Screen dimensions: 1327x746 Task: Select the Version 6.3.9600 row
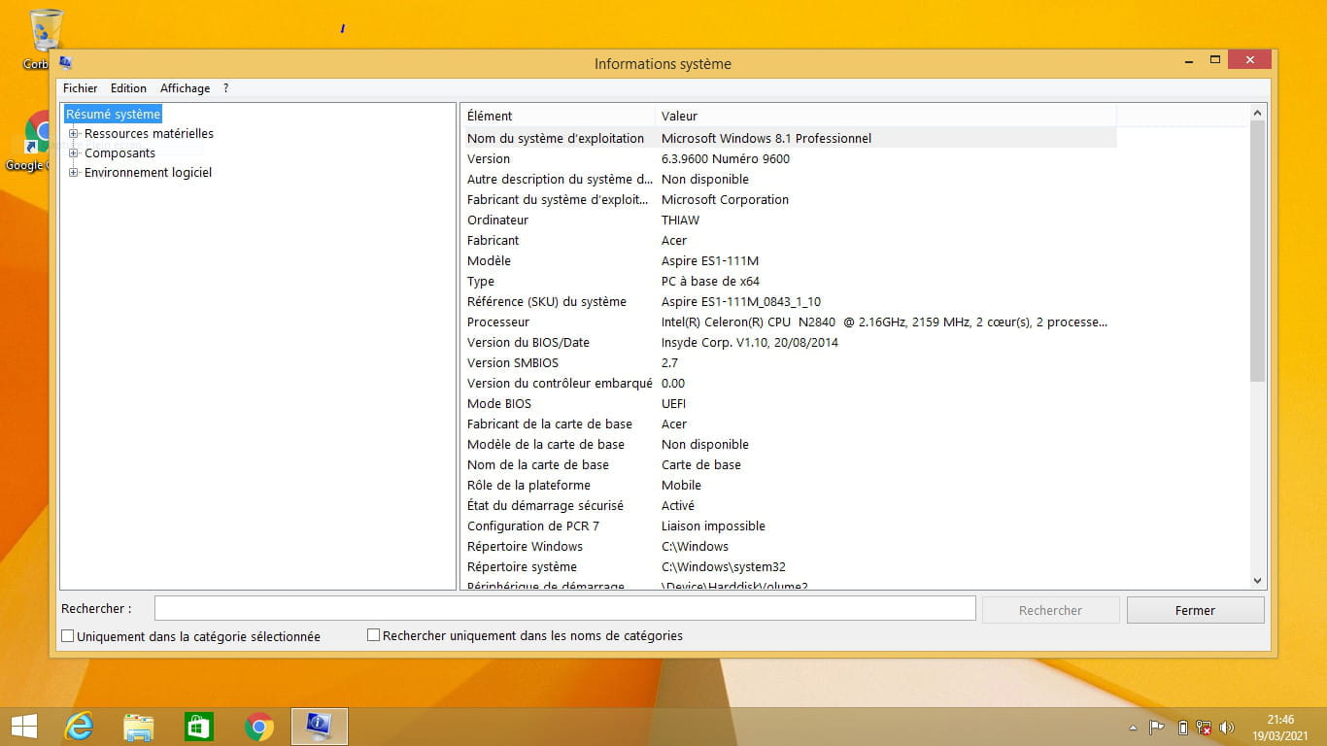tap(791, 158)
